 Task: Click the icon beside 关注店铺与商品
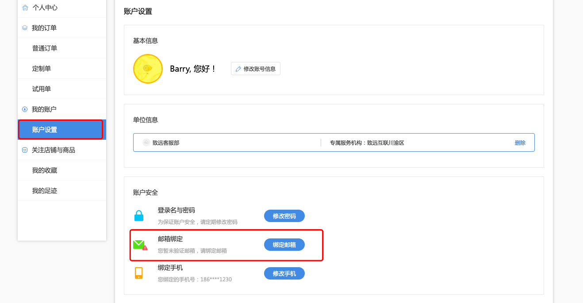tap(25, 150)
